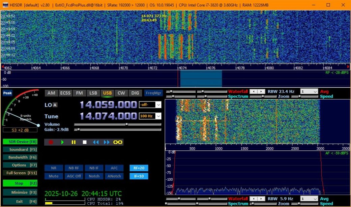Image resolution: width=351 pixels, height=207 pixels.
Task: Click the red Record button
Action: [51, 142]
